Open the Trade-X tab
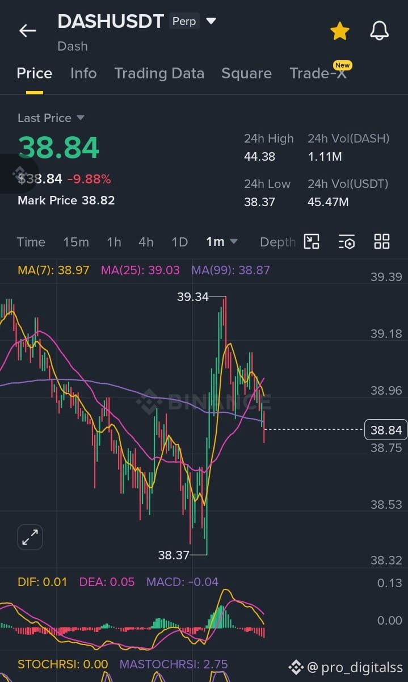408x682 pixels. (318, 73)
